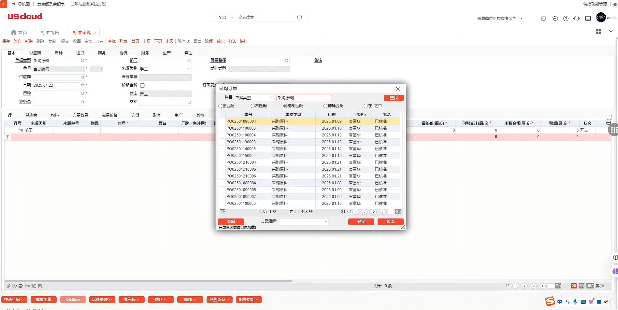Expand the 来源类别 dropdown
The height and width of the screenshot is (310, 618).
(x=189, y=69)
